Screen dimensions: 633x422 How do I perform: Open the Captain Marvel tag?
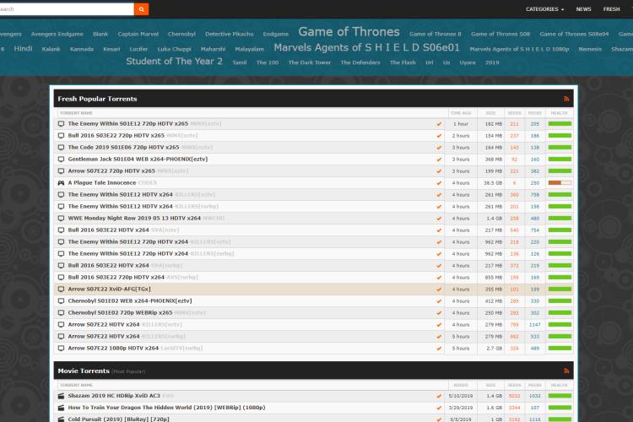click(x=138, y=34)
